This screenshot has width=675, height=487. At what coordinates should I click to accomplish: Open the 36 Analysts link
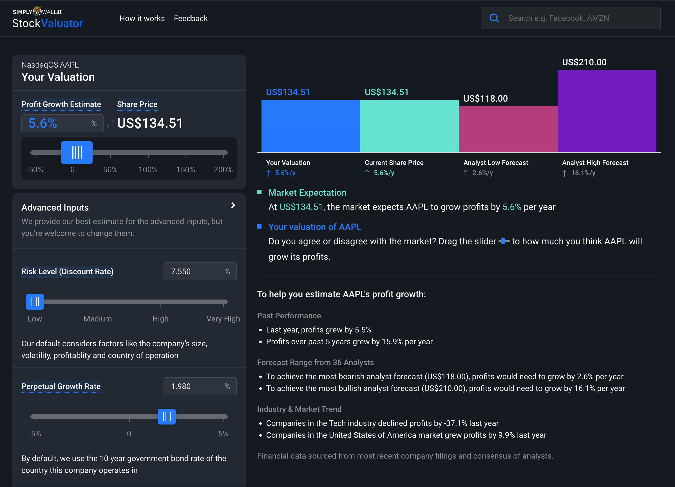353,362
